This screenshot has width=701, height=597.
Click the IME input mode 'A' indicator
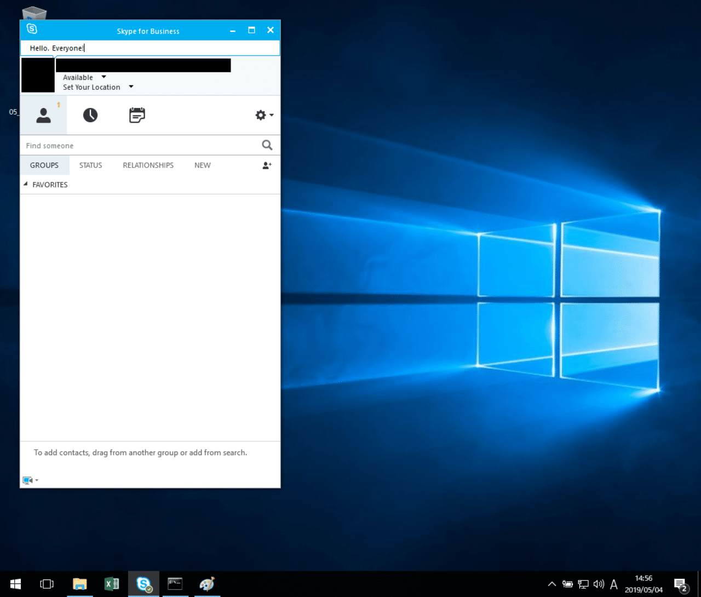(614, 584)
